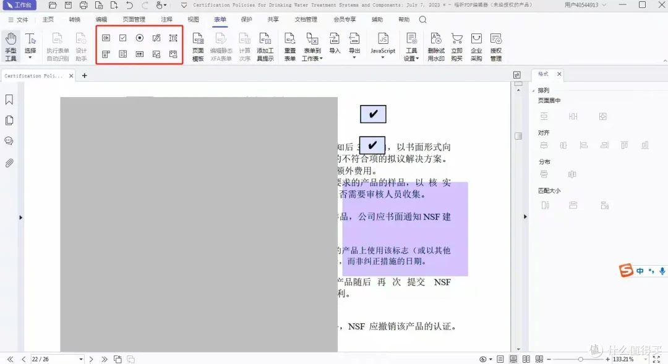Open the 文件 (File) menu

tap(18, 20)
